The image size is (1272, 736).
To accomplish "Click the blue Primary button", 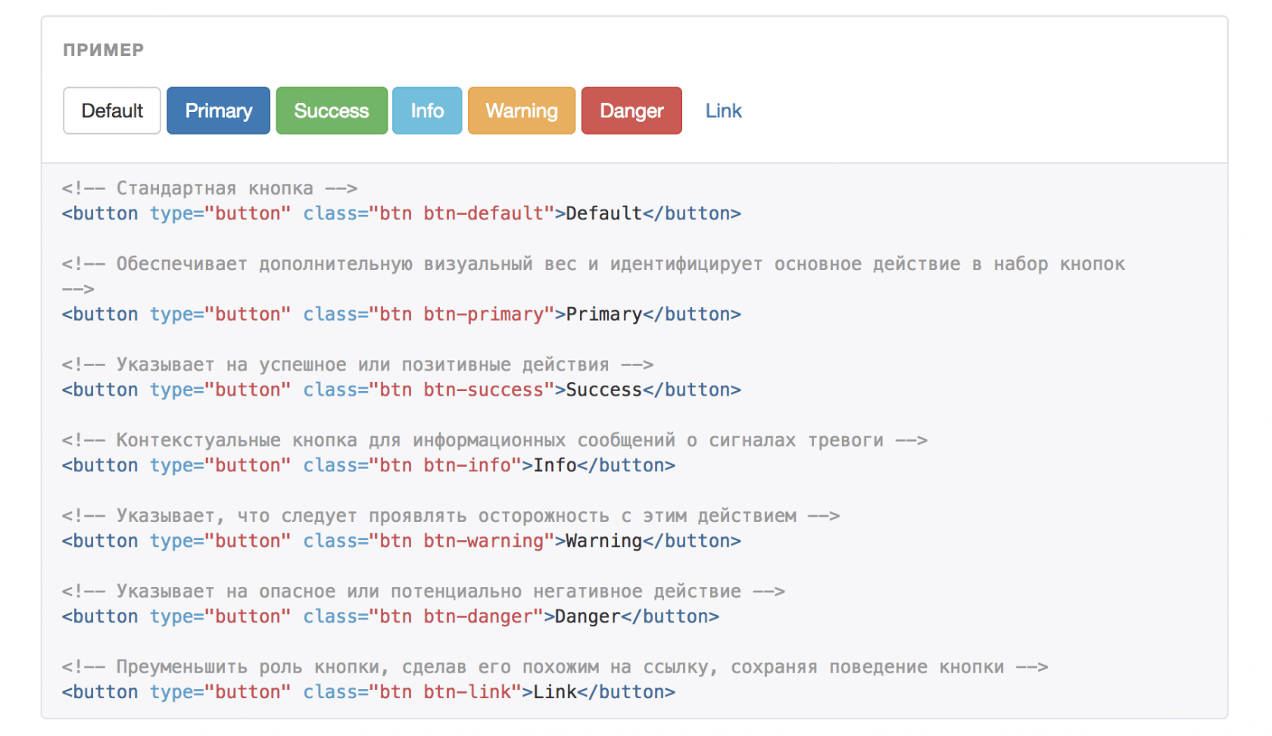I will tap(218, 110).
